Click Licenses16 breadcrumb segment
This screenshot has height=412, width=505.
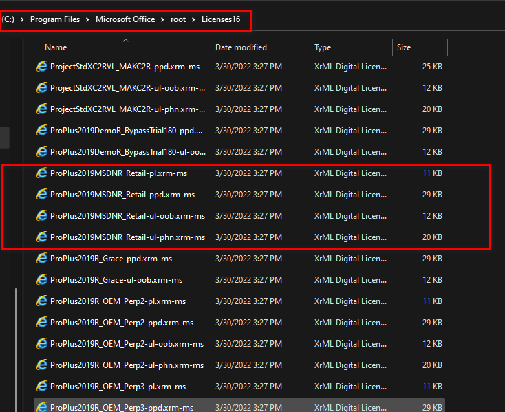click(x=221, y=19)
